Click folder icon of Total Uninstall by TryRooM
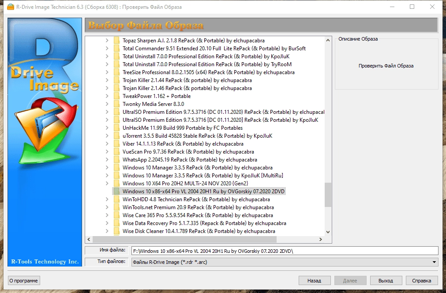The width and height of the screenshot is (446, 293). pos(116,64)
